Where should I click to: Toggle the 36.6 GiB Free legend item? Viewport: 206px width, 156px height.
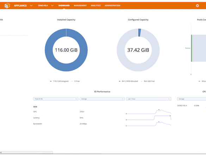pos(148,81)
